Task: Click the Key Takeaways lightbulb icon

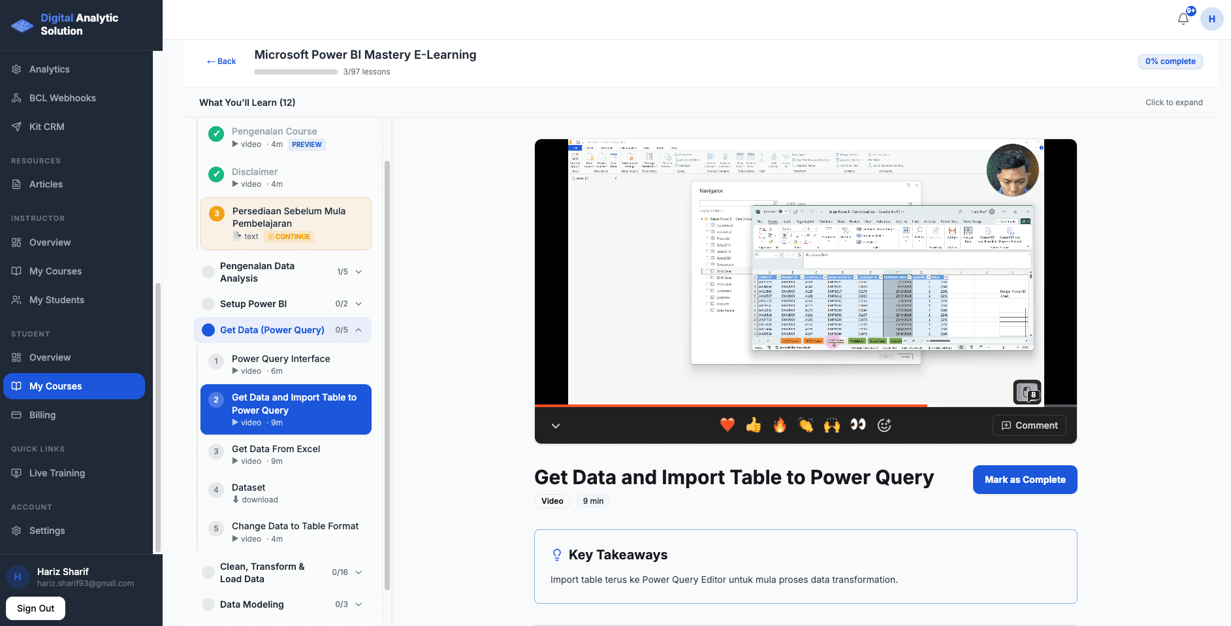Action: (557, 555)
